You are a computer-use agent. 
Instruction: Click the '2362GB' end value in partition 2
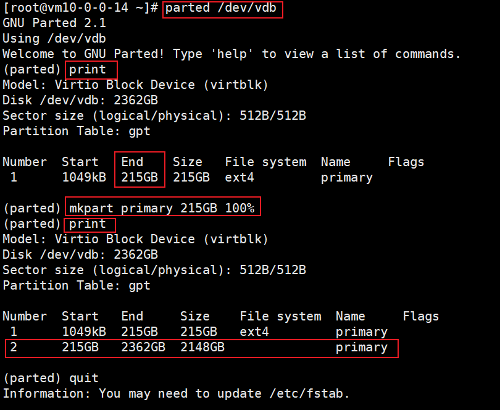click(143, 347)
